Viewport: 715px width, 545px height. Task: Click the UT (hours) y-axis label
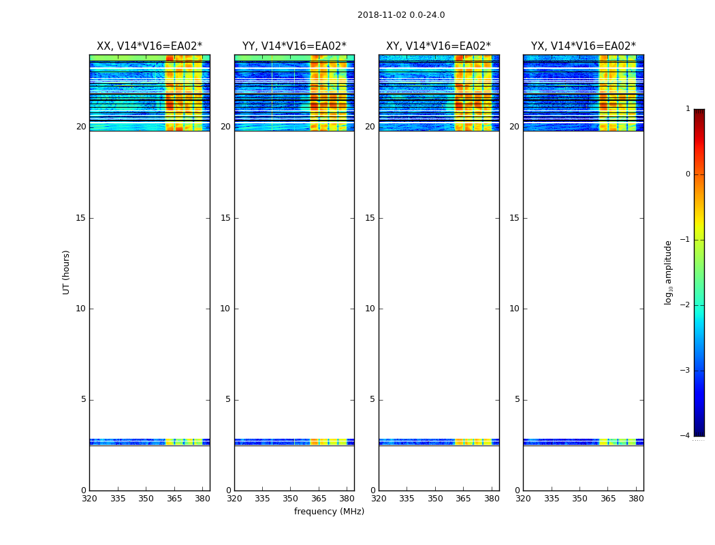coord(67,272)
